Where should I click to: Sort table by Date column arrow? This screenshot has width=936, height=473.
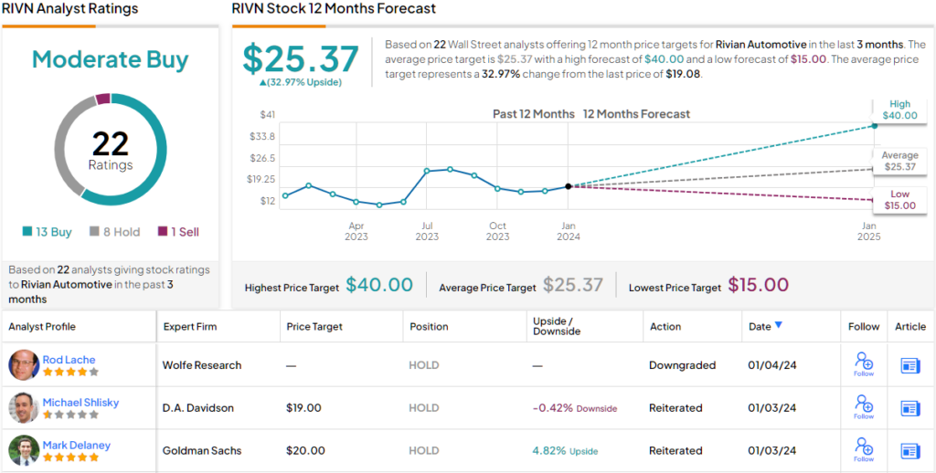point(779,326)
